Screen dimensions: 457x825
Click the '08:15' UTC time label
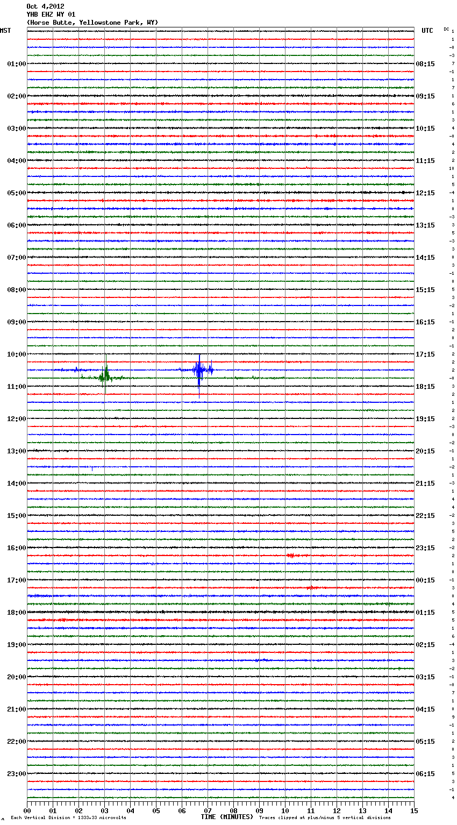(425, 64)
